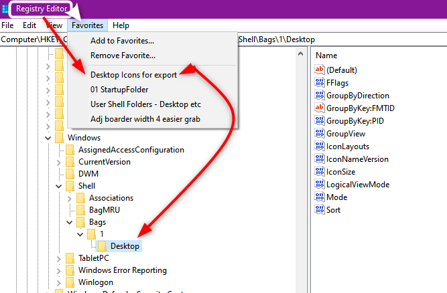447x293 pixels.
Task: Select the Desktop key label
Action: (125, 246)
